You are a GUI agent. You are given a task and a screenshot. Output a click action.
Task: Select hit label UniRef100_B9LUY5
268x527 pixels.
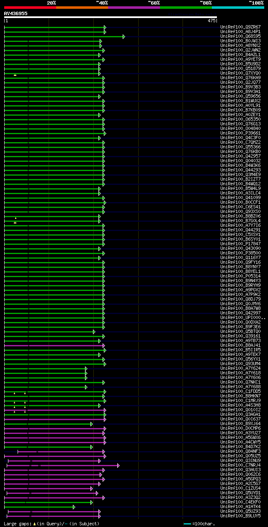tap(240, 516)
